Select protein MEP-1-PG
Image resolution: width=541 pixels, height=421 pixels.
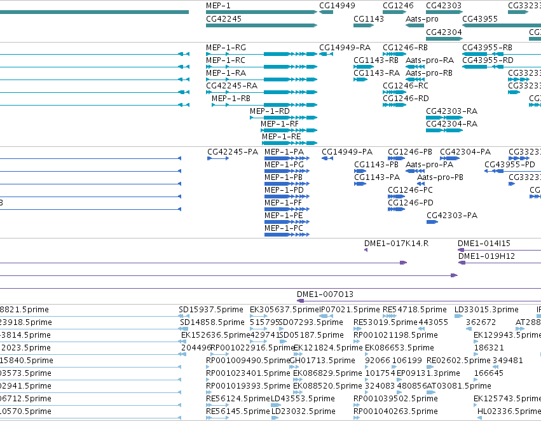click(284, 165)
